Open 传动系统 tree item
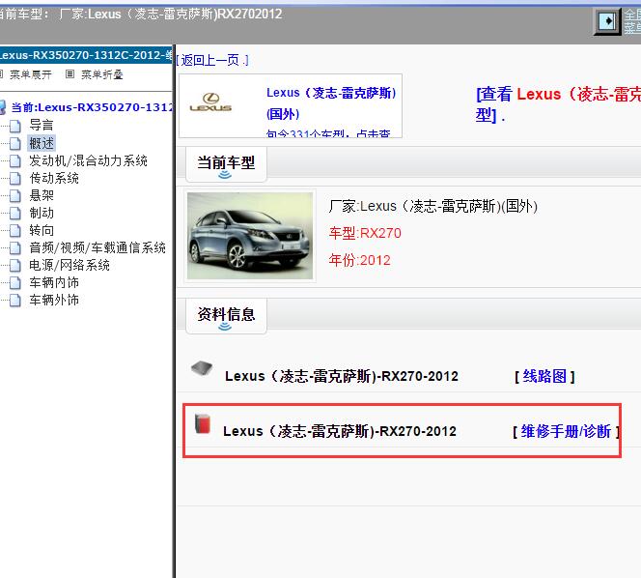This screenshot has width=641, height=578. [53, 178]
